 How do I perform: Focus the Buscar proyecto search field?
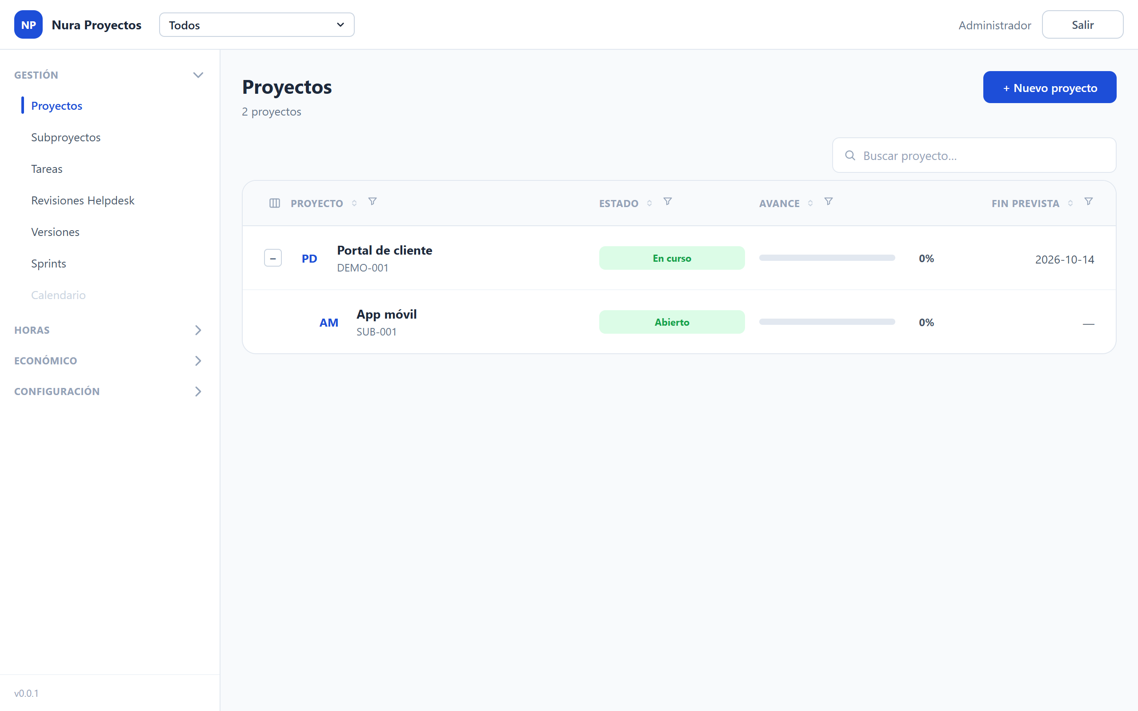974,155
